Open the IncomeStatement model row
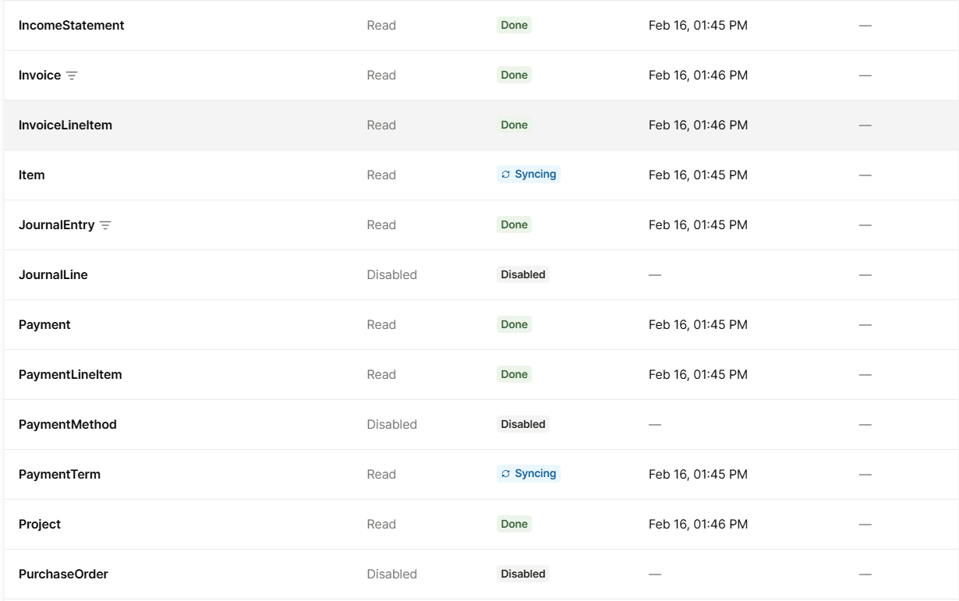959x601 pixels. point(71,26)
